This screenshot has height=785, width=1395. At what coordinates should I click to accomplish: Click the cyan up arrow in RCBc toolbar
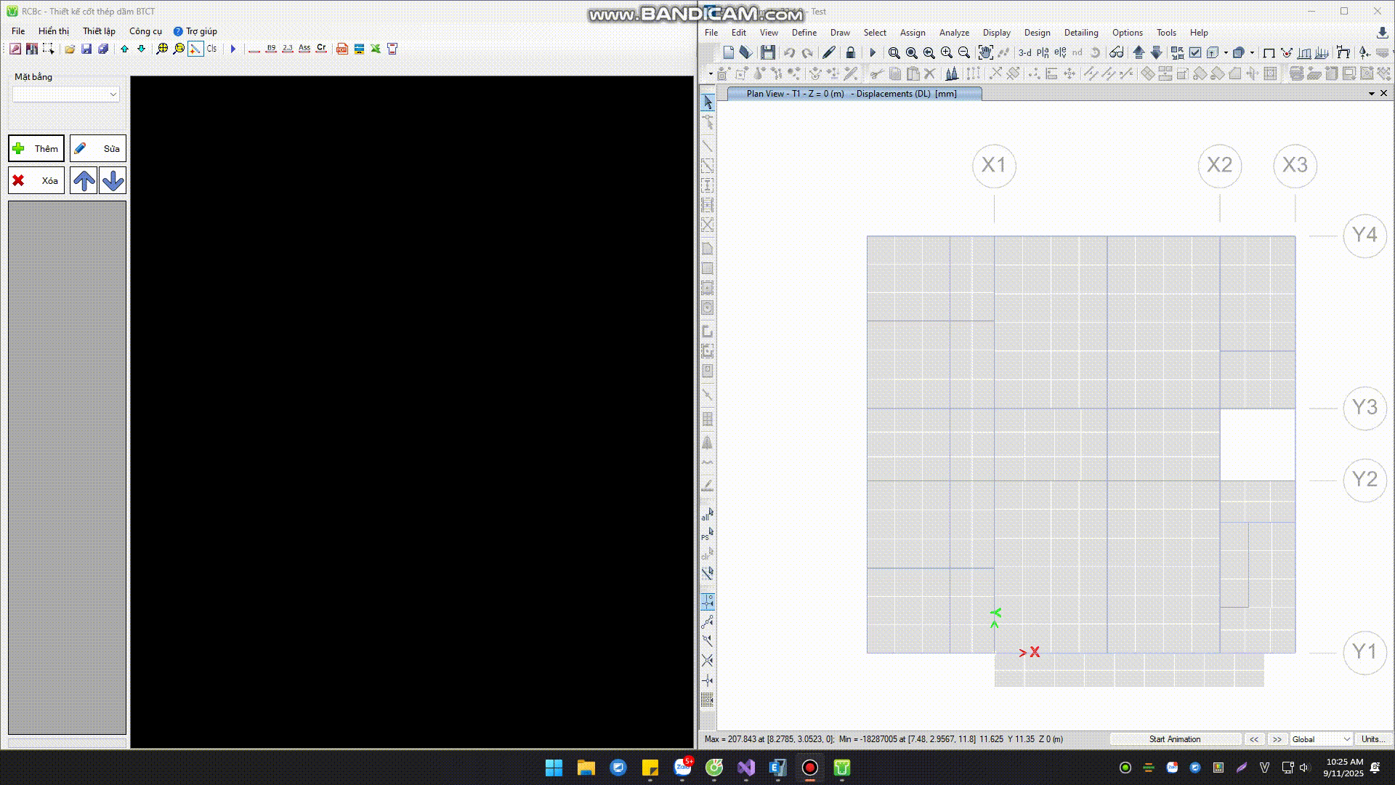(125, 49)
